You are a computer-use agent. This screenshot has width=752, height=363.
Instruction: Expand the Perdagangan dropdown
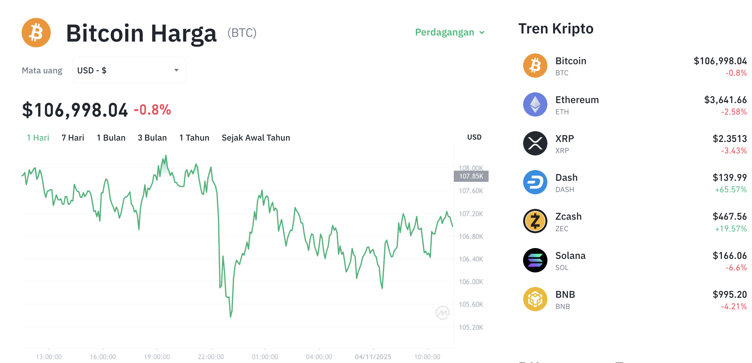pyautogui.click(x=444, y=32)
